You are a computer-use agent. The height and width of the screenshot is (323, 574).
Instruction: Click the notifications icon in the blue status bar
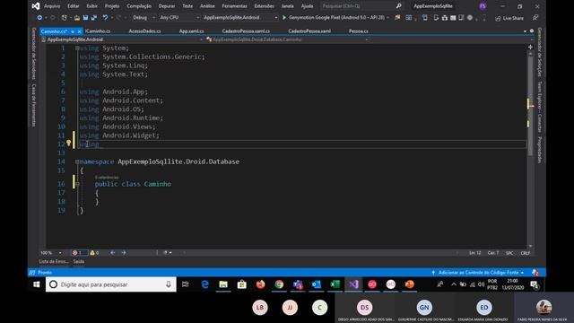point(535,273)
